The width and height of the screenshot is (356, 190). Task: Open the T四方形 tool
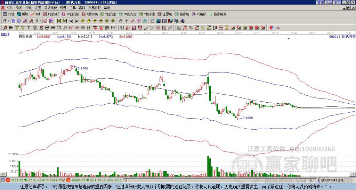pos(108,14)
